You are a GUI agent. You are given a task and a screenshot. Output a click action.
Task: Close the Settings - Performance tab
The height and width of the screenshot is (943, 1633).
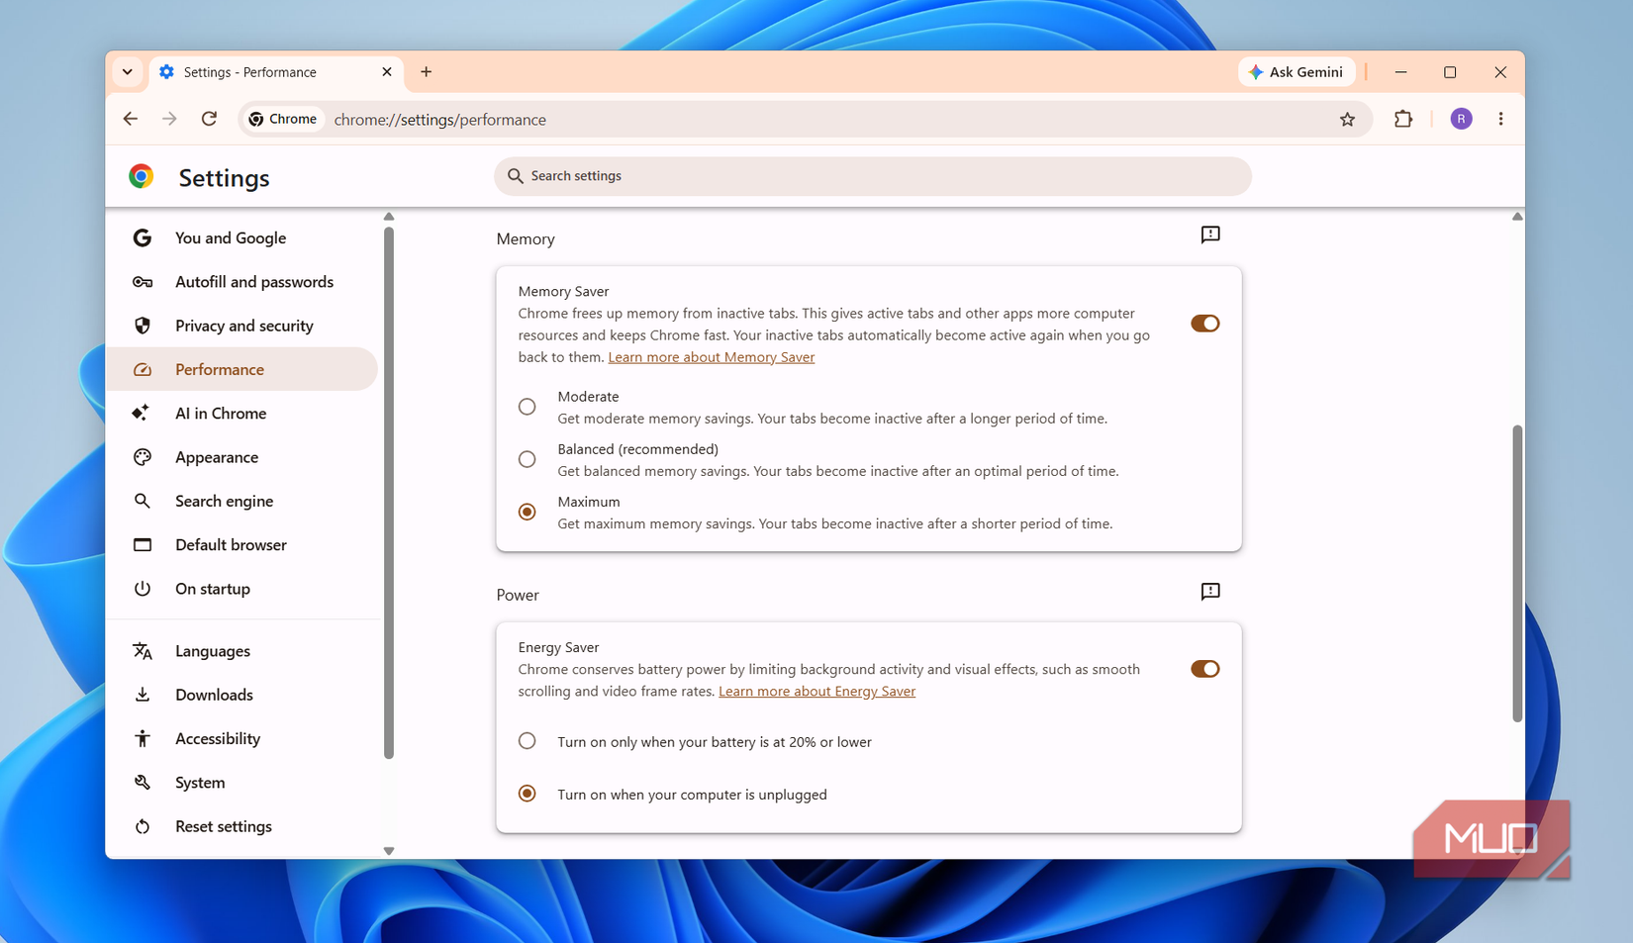[387, 72]
